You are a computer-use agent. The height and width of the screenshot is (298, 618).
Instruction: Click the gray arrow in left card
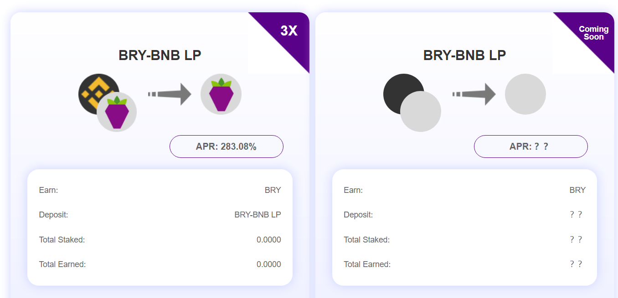point(170,94)
